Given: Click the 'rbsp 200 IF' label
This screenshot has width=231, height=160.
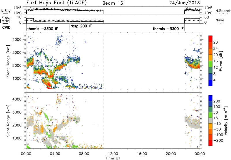Looking at the screenshot, I should (81, 26).
